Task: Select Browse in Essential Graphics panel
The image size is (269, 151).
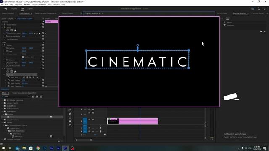Action: coord(222,18)
